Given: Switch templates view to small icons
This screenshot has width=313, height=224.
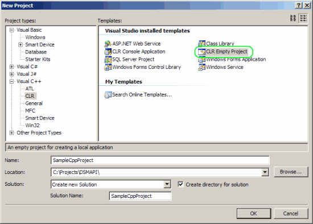Looking at the screenshot, I should tap(303, 18).
